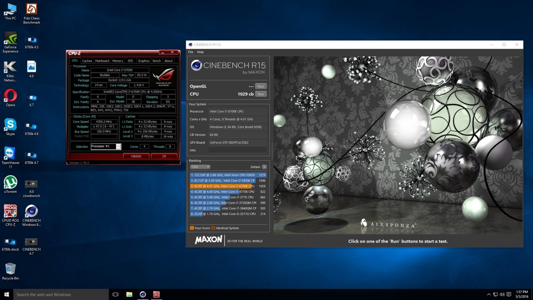Expand the Processor #1 selection dropdown
Screen dimensions: 533x300
(118, 147)
